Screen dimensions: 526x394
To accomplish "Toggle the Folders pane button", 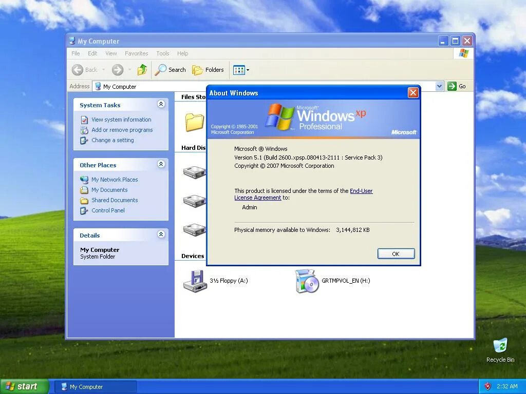I will [x=208, y=70].
